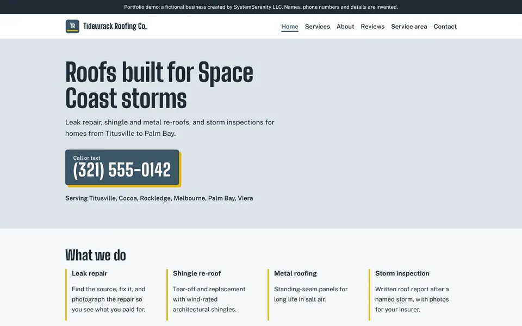Screen dimensions: 522x326
Task: Click the 'Serving Titusville, Cocoa, Rockledge' line
Action: (159, 198)
